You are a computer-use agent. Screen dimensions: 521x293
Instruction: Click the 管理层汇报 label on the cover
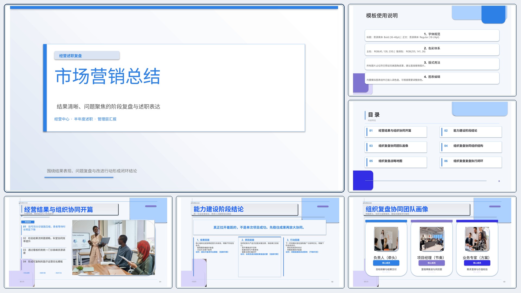[x=107, y=119]
